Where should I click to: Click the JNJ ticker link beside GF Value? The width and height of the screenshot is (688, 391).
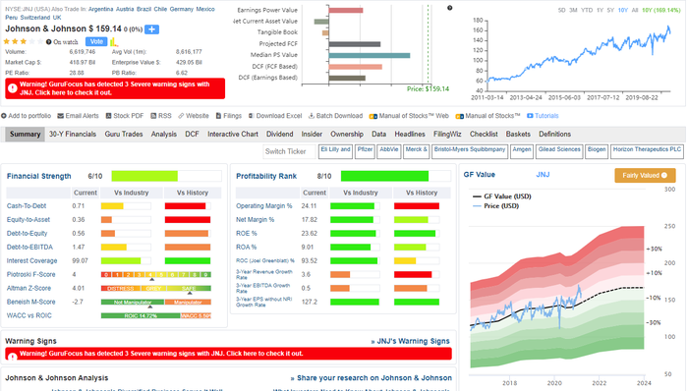[543, 175]
